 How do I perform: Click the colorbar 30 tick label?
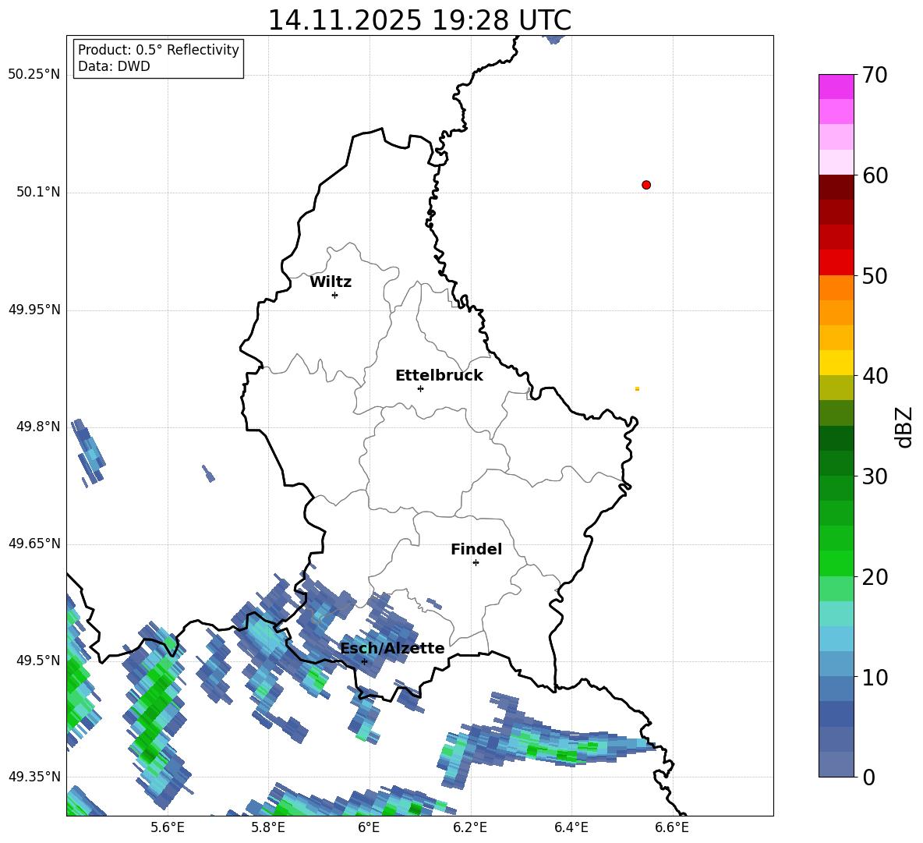coord(875,476)
